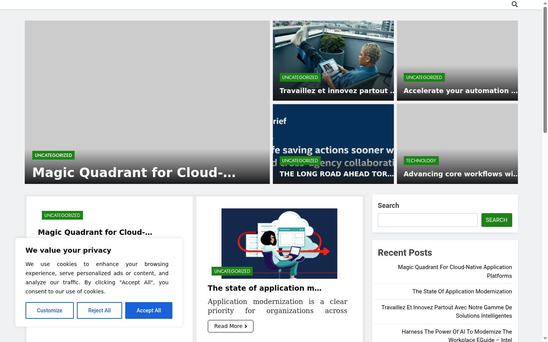The image size is (548, 342).
Task: Open The state of application modernization title
Action: click(264, 288)
